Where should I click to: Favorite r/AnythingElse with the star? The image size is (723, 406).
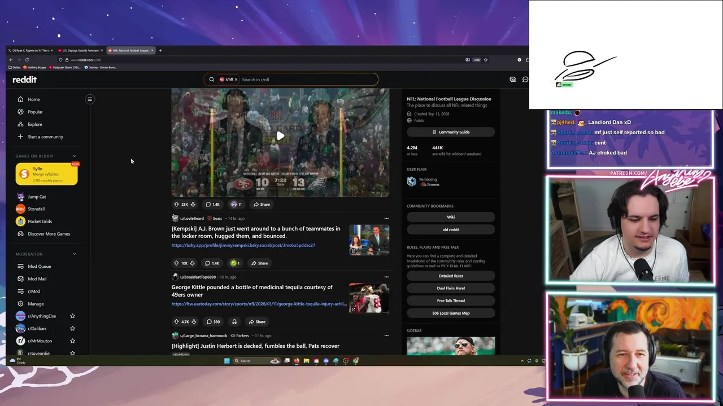click(x=72, y=316)
